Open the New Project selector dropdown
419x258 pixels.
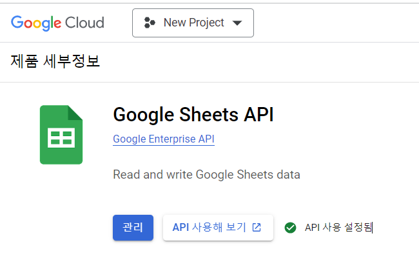click(193, 23)
